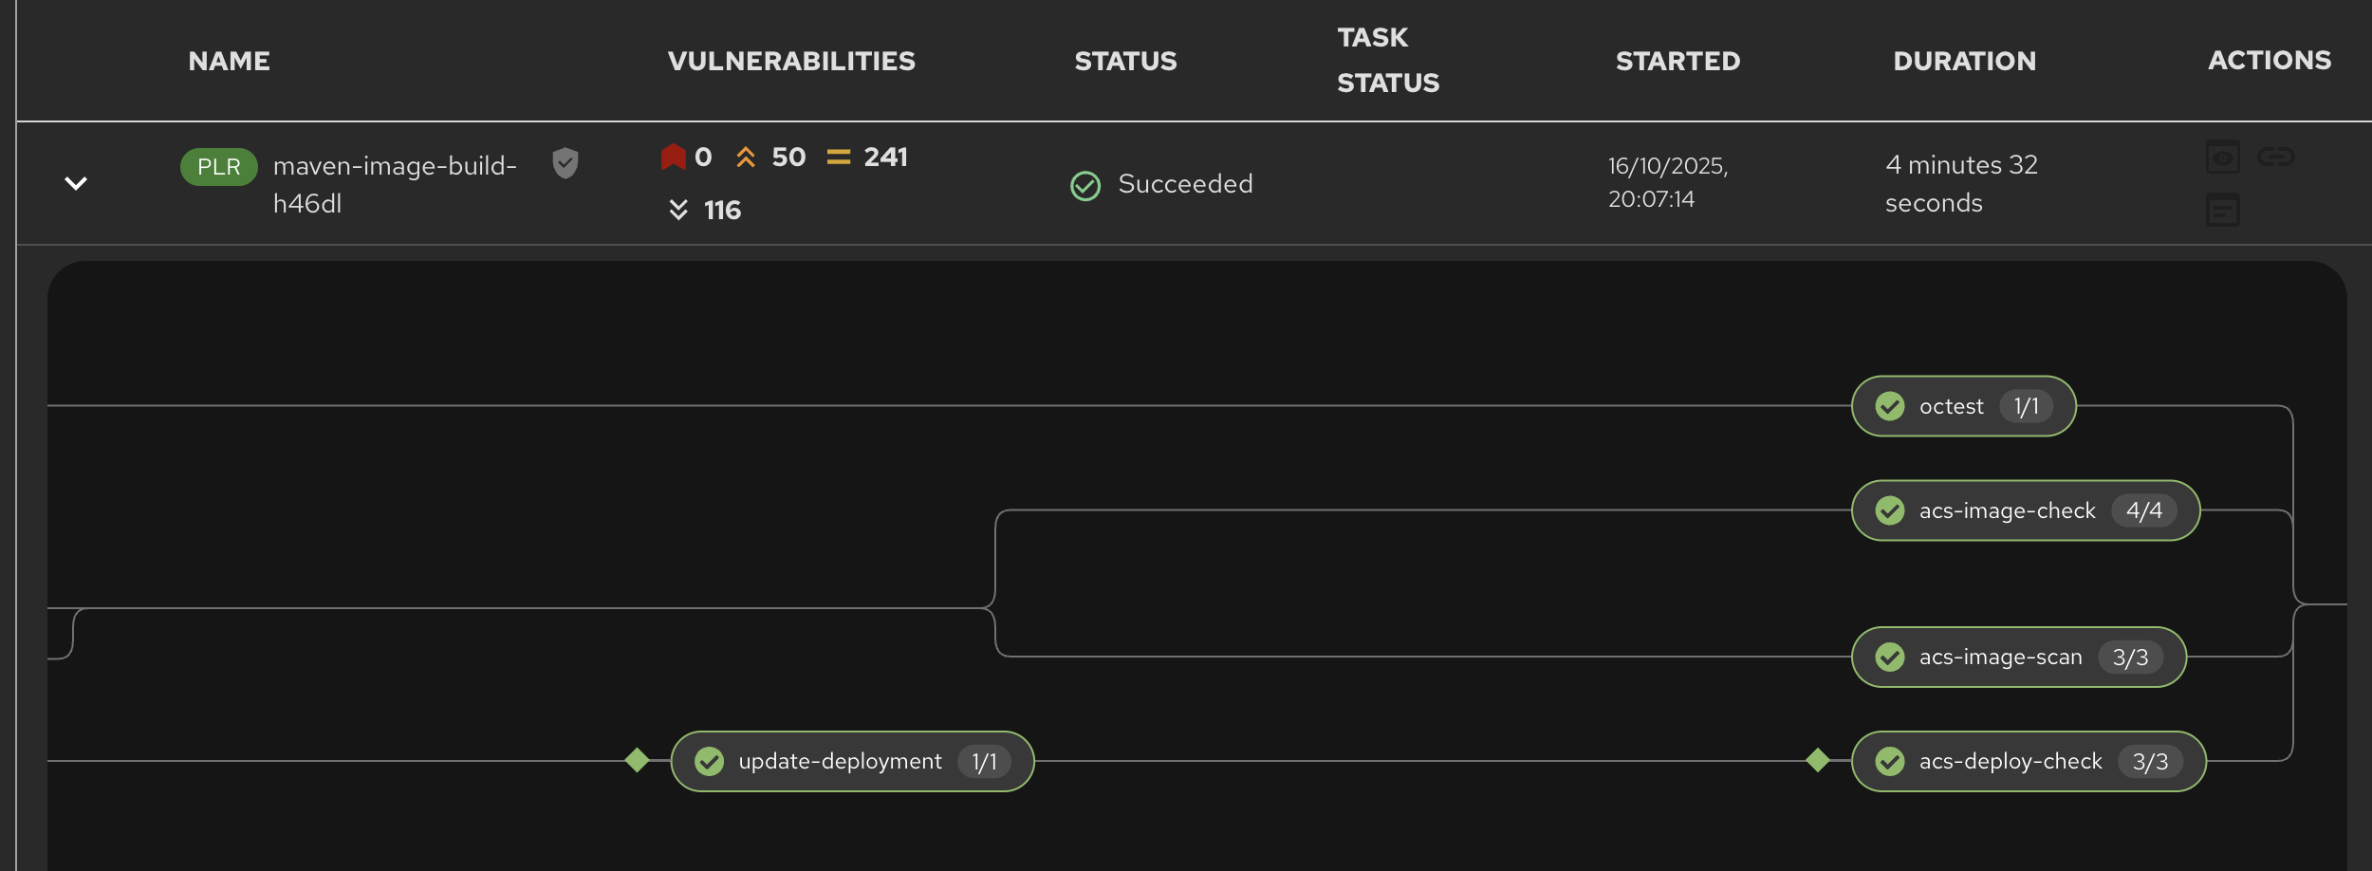Sort by the Vulnerabilities column header
The height and width of the screenshot is (871, 2372).
coord(791,60)
